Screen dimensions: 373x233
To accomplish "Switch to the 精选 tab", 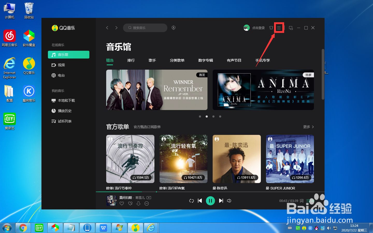I will [110, 60].
